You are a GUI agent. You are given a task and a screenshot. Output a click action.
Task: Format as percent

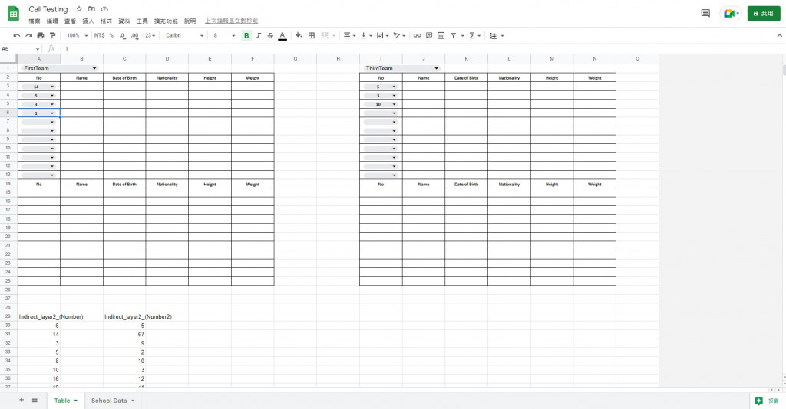coord(111,35)
